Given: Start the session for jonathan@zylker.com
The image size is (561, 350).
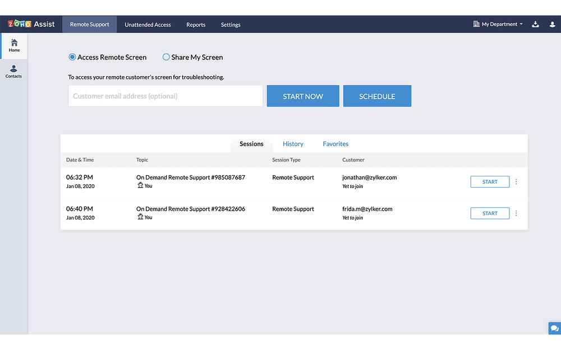Looking at the screenshot, I should click(x=490, y=182).
